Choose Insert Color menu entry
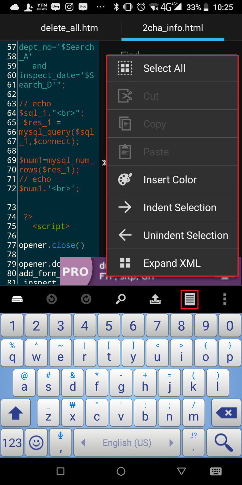 click(x=172, y=180)
